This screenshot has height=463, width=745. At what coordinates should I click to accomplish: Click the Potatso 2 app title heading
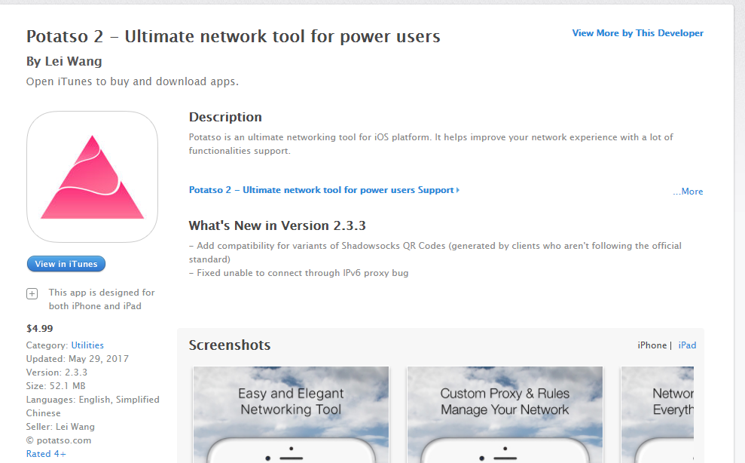pyautogui.click(x=233, y=36)
